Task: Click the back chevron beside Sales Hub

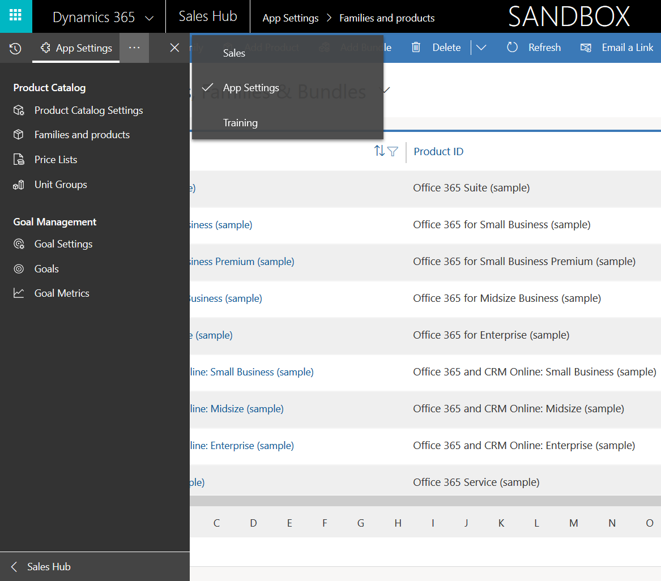Action: (14, 567)
